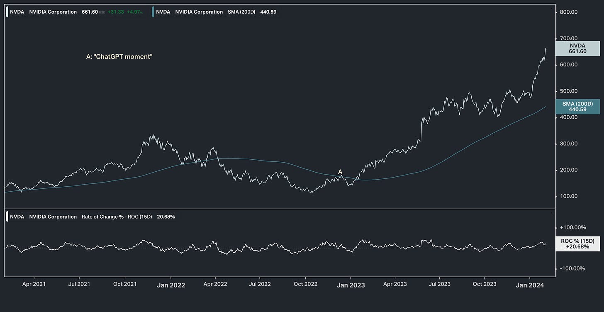Click the 661.60 price value in legend
The image size is (604, 312).
90,12
